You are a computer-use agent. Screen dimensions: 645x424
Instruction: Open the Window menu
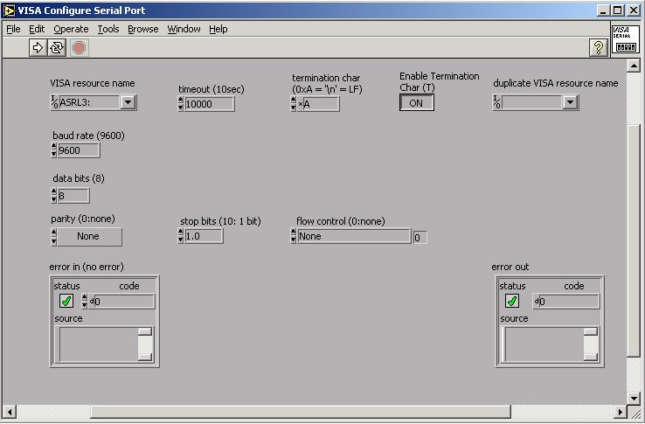point(184,29)
